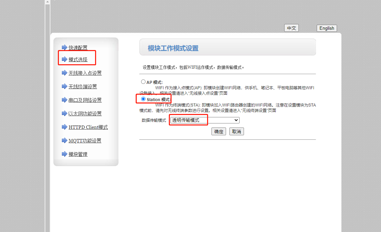Click the arrow icon beside HTTPD Client模式
Viewport: 381px width, 232px height.
click(64, 127)
